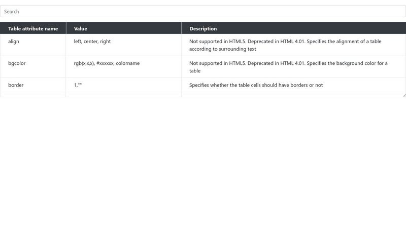Click the 'left, center, right' value cell
Screen dimensions: 406x228
click(123, 45)
